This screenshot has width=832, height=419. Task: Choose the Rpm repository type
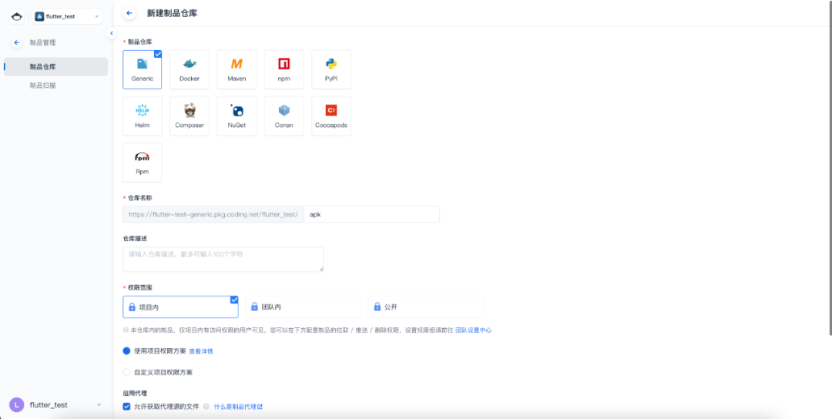(143, 163)
